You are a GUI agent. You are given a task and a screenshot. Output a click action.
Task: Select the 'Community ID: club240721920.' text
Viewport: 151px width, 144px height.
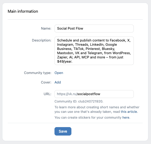pyautogui.click(x=79, y=101)
